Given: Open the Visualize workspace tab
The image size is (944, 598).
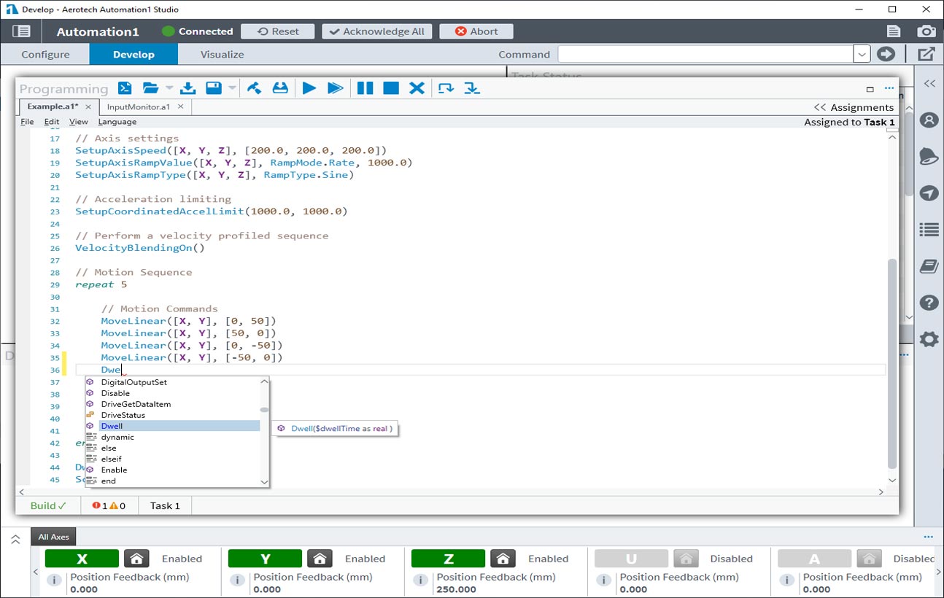Looking at the screenshot, I should coord(222,55).
